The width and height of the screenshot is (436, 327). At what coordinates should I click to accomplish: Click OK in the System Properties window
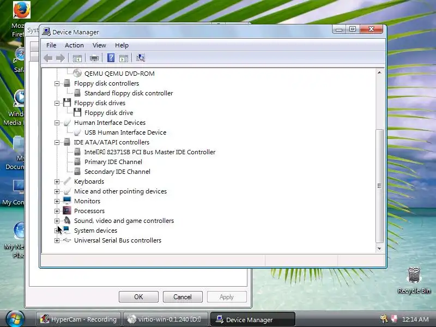138,296
